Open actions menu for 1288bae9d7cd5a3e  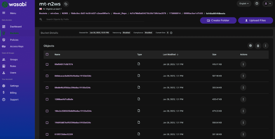[243, 99]
